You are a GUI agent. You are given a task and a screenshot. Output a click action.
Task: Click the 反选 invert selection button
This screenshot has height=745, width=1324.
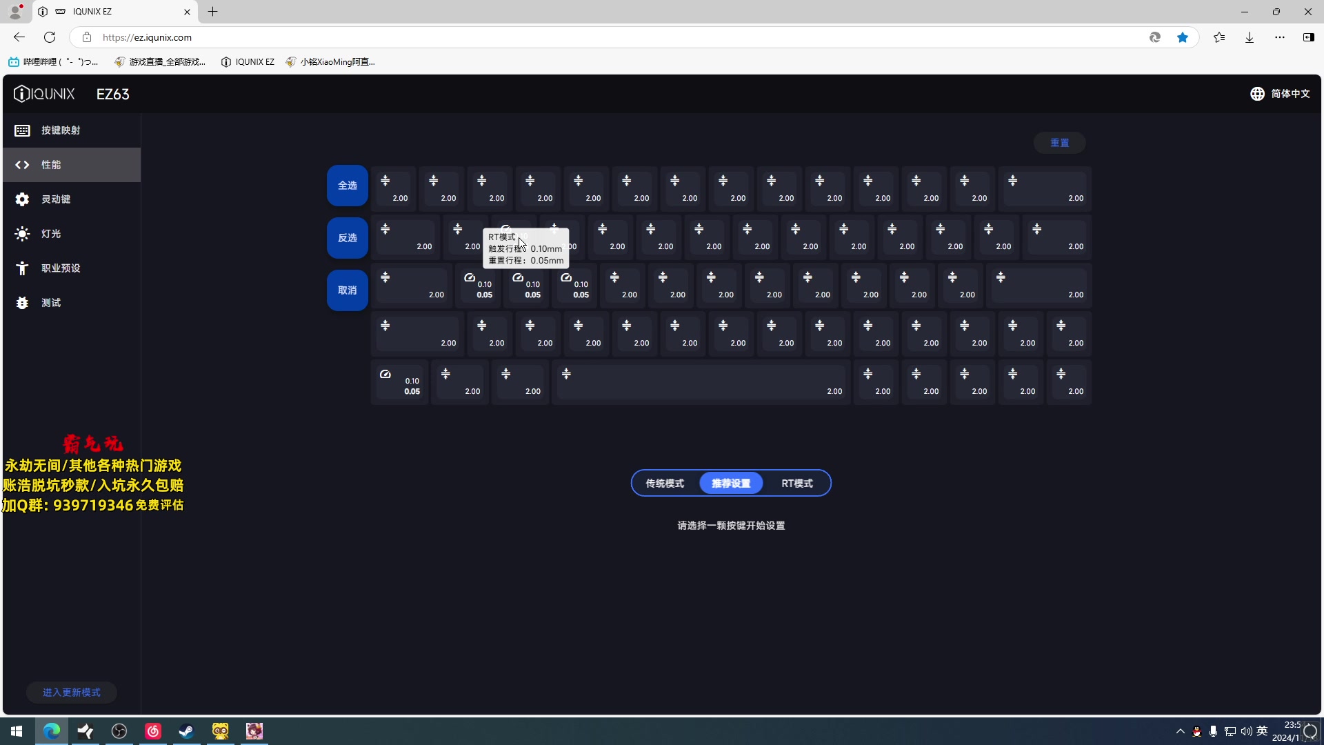point(348,238)
